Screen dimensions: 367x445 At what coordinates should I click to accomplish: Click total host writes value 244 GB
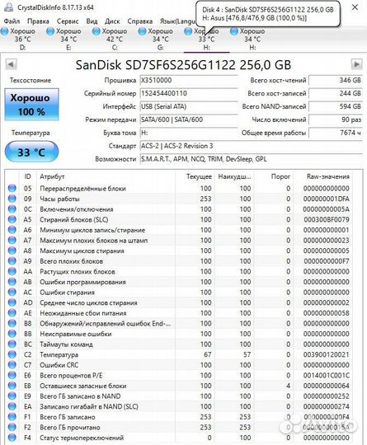click(x=336, y=93)
